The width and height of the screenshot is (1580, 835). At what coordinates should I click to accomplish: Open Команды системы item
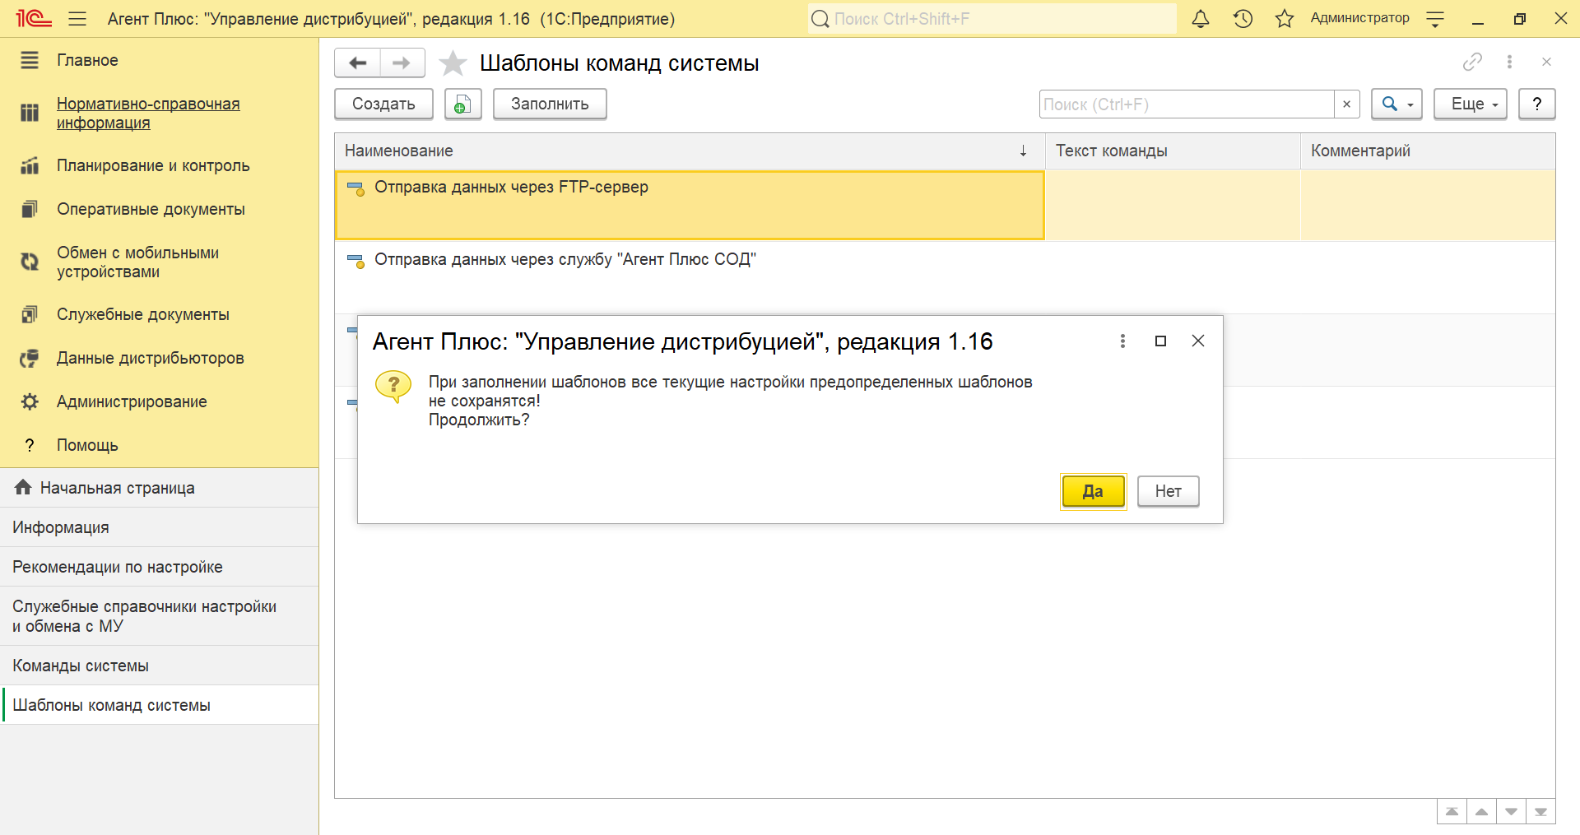160,666
